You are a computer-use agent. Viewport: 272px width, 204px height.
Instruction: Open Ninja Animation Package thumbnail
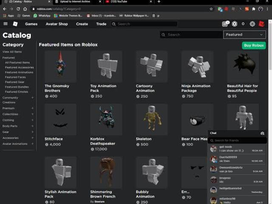pos(197,67)
